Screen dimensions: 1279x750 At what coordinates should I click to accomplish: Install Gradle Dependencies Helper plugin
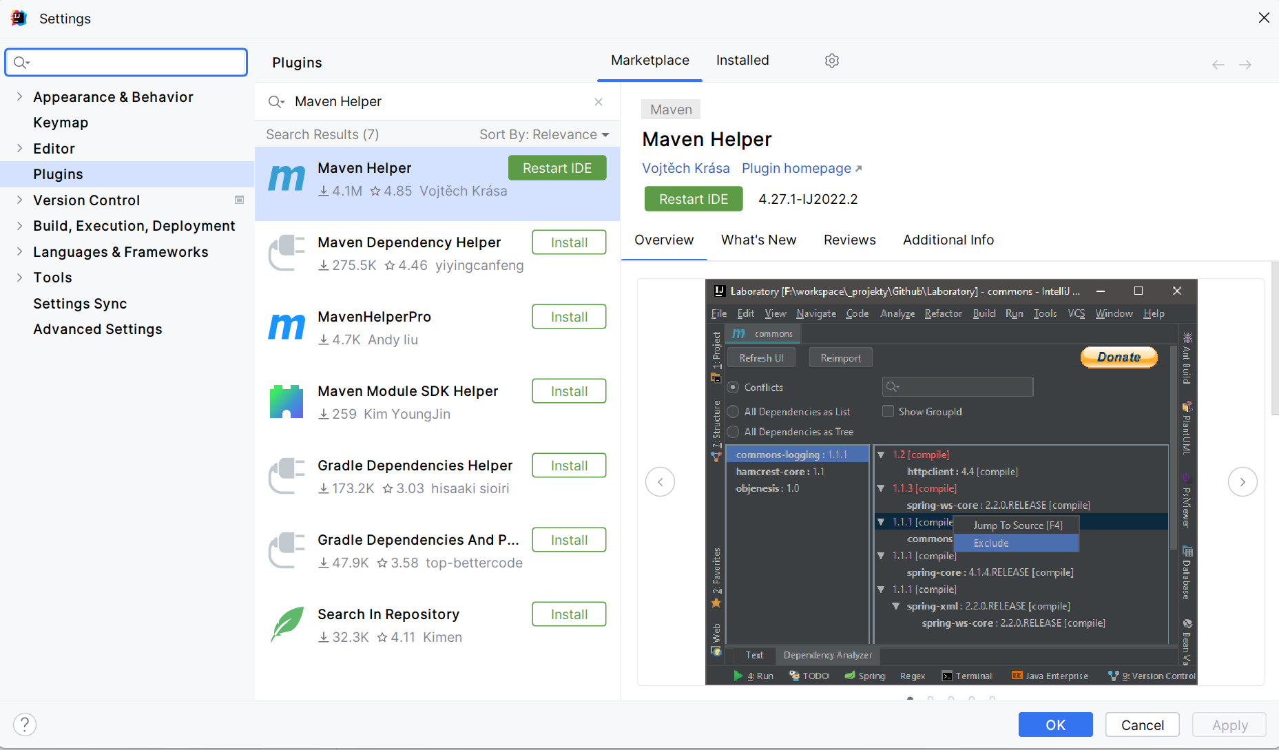coord(569,466)
